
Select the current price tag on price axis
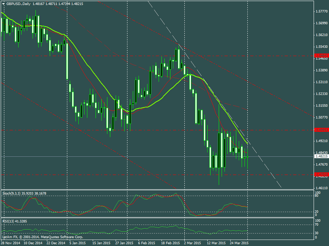click(x=321, y=156)
